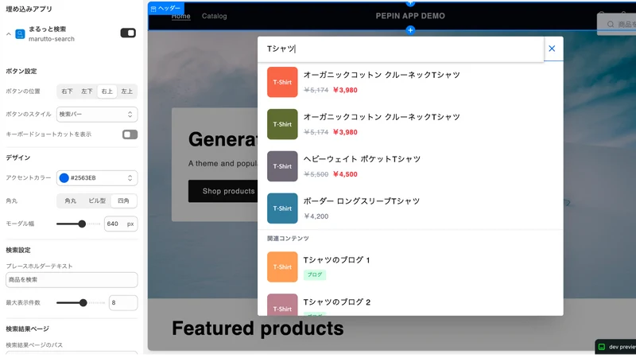This screenshot has width=636, height=358.
Task: Click the Tシャツのブログ 1 title
Action: click(336, 260)
